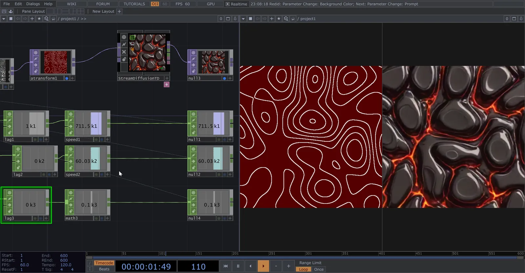Viewport: 525px width, 273px height.
Task: Select the atransform1 node thumbnail
Action: [x=55, y=62]
